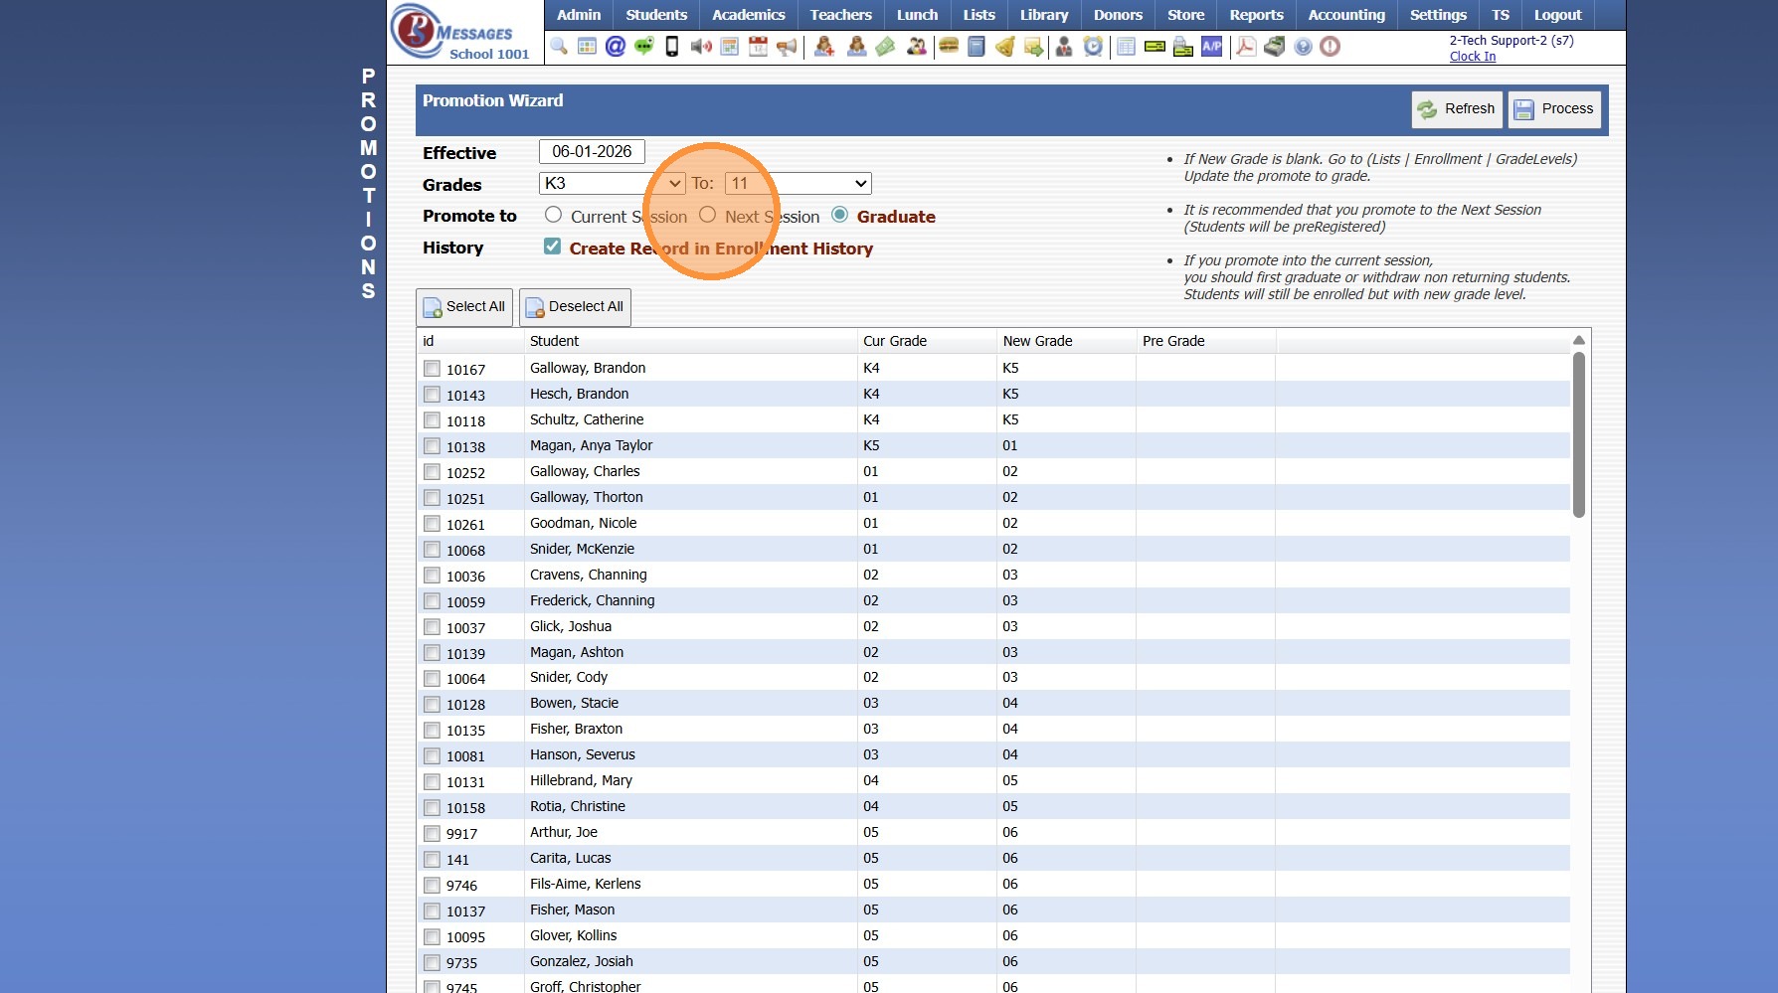Open the PDF document icon
The image size is (1778, 993).
click(x=1245, y=47)
